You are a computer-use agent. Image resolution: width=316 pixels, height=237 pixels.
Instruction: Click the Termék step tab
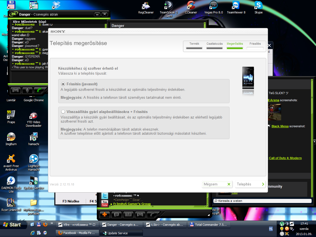(x=194, y=46)
